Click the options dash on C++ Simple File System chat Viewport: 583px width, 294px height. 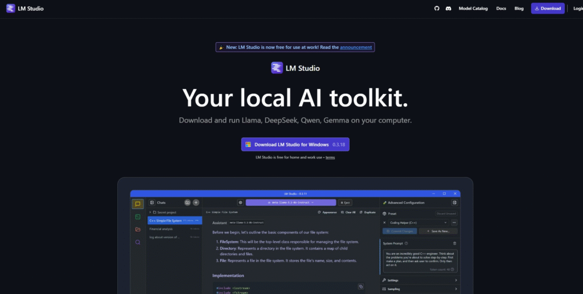pyautogui.click(x=197, y=220)
